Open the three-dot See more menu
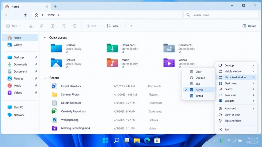The height and width of the screenshot is (147, 262). (x=131, y=26)
